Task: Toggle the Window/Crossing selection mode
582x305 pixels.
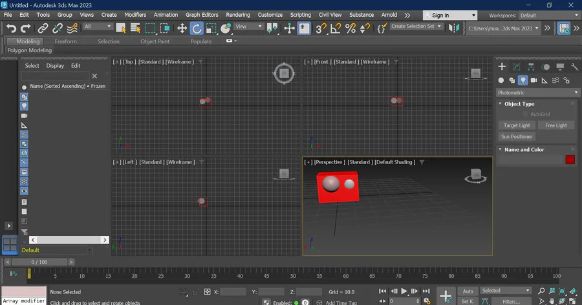Action: [165, 28]
